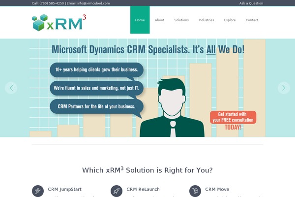The image size is (295, 197).
Task: Click the 10+ years helping clients speech bubble
Action: [x=96, y=70]
